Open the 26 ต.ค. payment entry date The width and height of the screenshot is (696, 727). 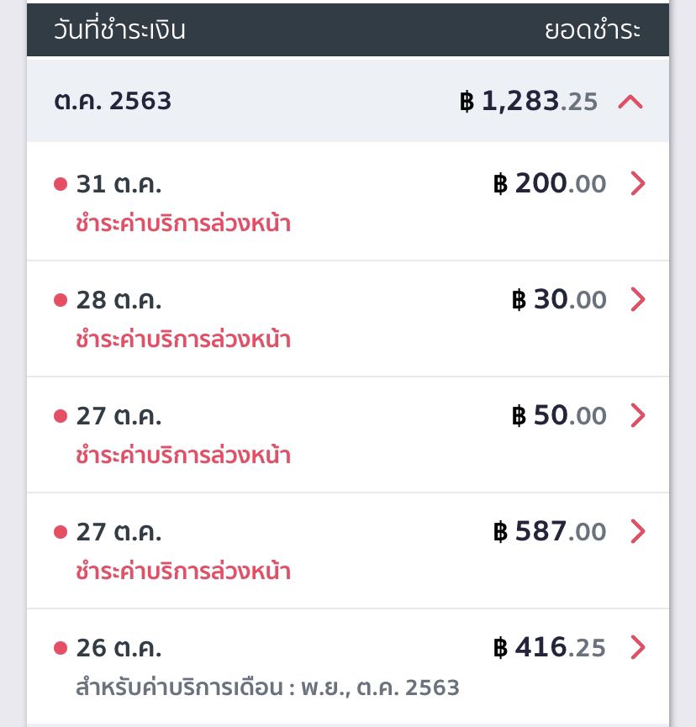point(119,648)
